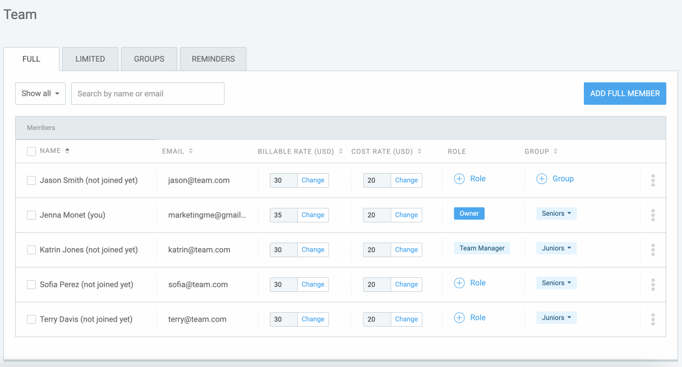Screen dimensions: 682x367
Task: Open the Show all filter dropdown
Action: [x=40, y=93]
